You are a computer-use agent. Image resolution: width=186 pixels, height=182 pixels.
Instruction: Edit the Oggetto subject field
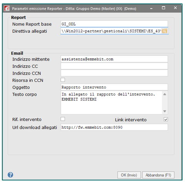(114, 87)
